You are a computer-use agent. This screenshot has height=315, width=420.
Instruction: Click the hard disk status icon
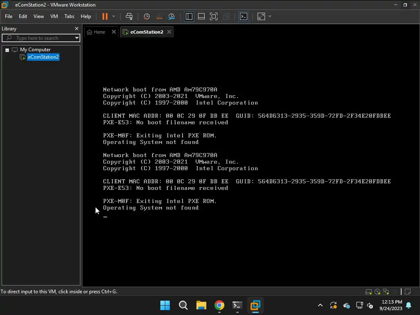(x=369, y=292)
